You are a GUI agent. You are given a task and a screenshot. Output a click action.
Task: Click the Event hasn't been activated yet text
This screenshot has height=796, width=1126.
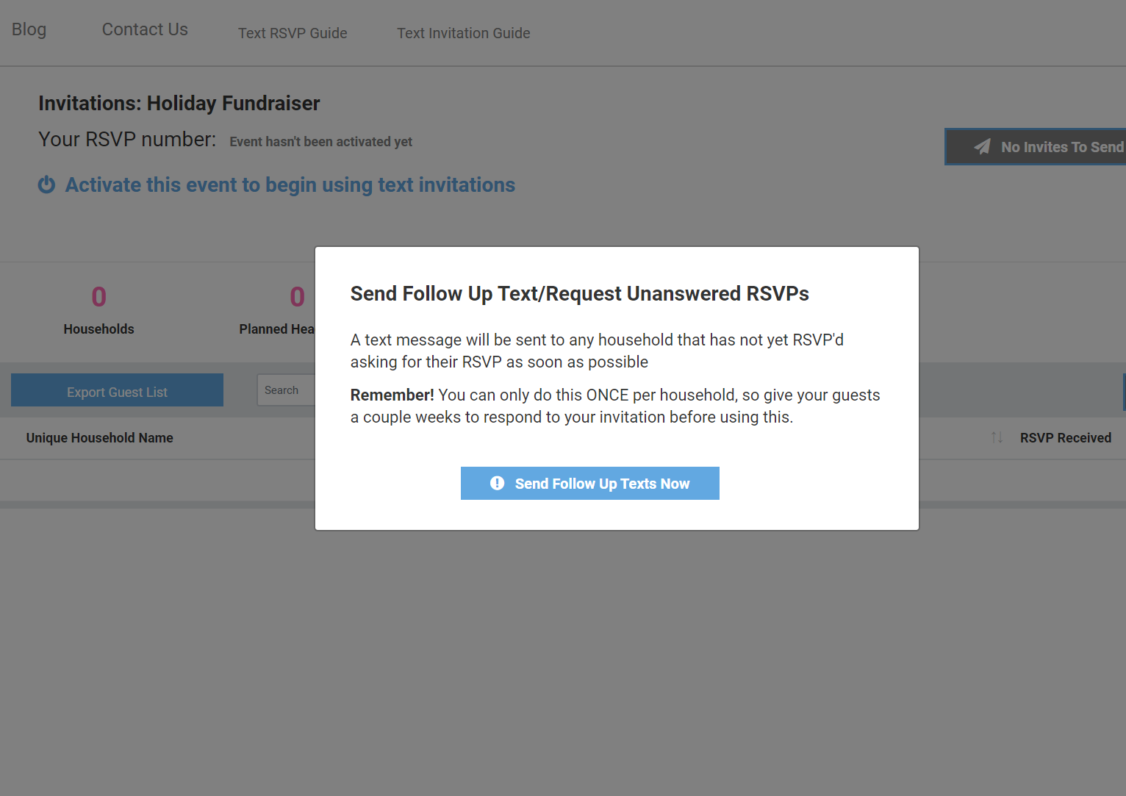(320, 141)
